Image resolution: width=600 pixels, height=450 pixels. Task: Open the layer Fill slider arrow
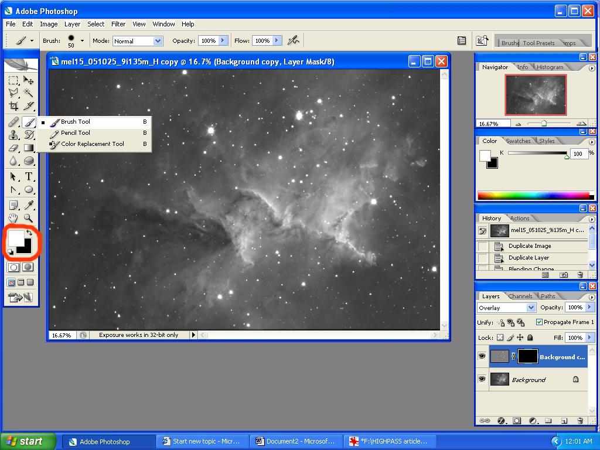pyautogui.click(x=589, y=337)
